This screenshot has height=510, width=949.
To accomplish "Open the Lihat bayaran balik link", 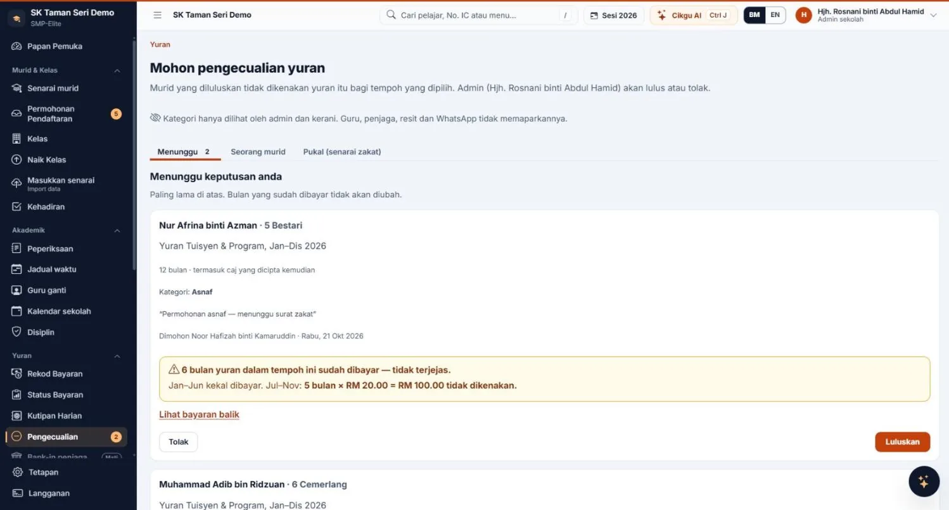I will point(199,414).
